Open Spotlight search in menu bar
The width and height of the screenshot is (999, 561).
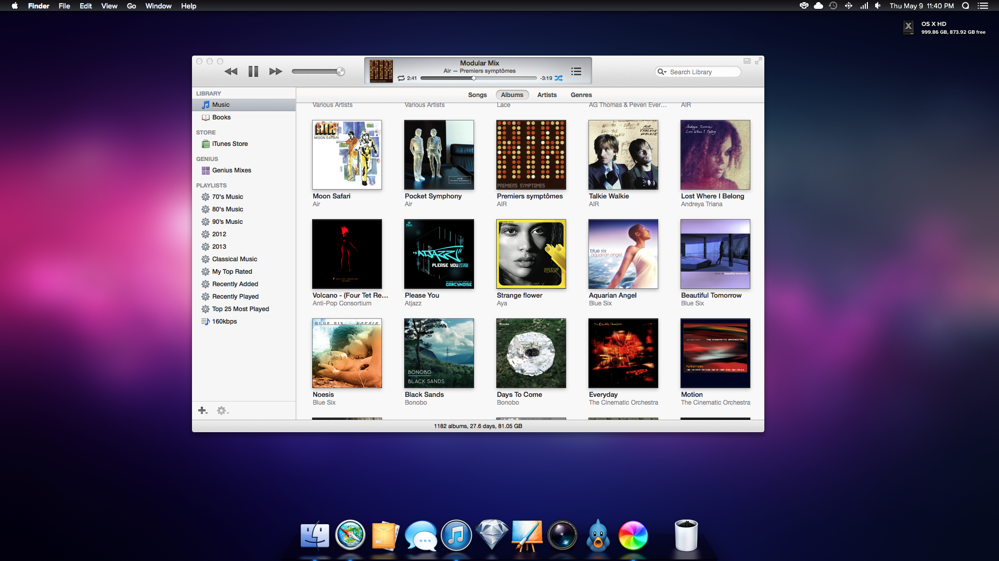coord(965,6)
